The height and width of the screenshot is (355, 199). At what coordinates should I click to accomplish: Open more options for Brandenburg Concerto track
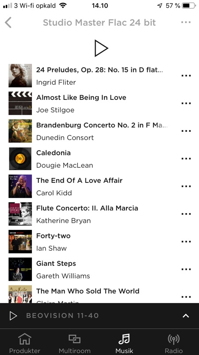186,131
